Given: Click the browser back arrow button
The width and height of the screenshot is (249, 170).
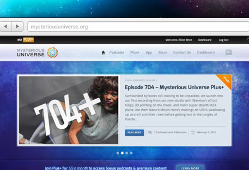Looking at the screenshot, I should (5, 26).
